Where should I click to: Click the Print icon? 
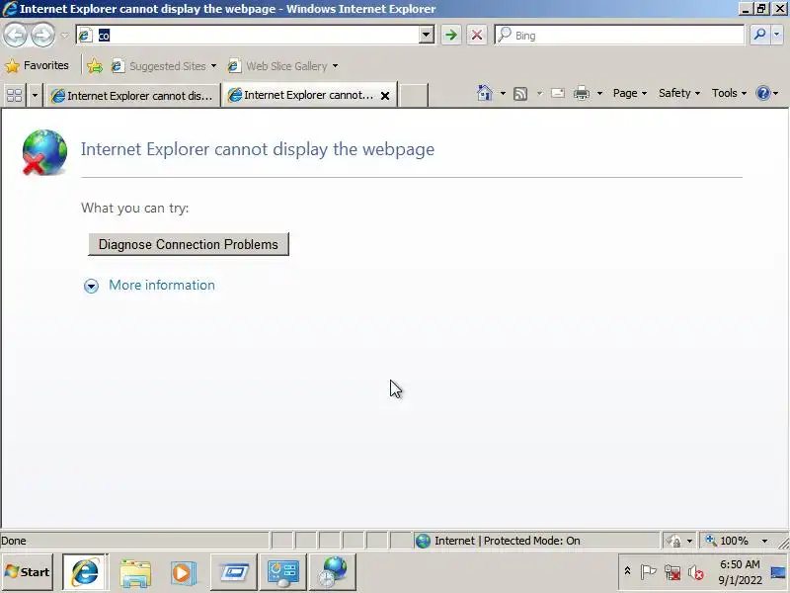(582, 93)
